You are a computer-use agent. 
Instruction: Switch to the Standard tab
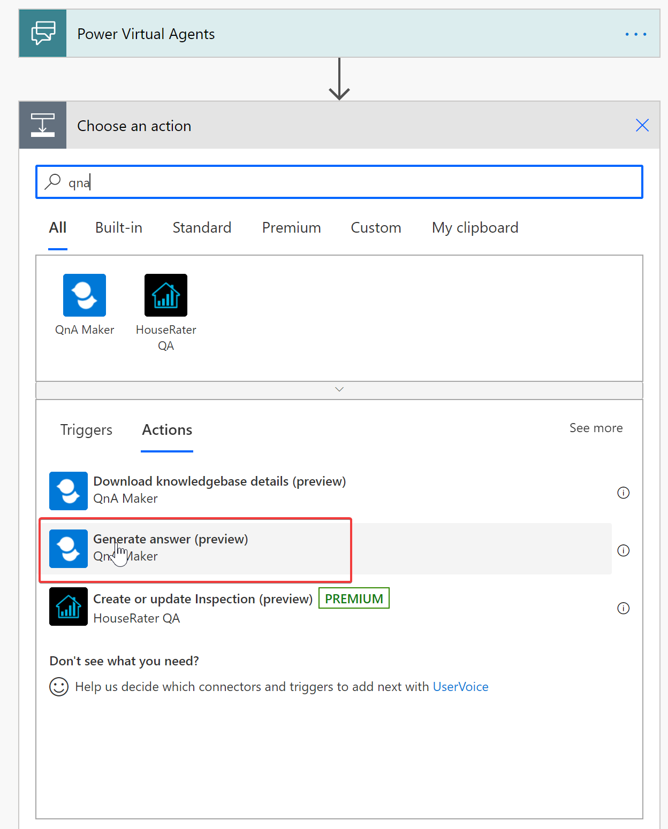[x=202, y=228]
